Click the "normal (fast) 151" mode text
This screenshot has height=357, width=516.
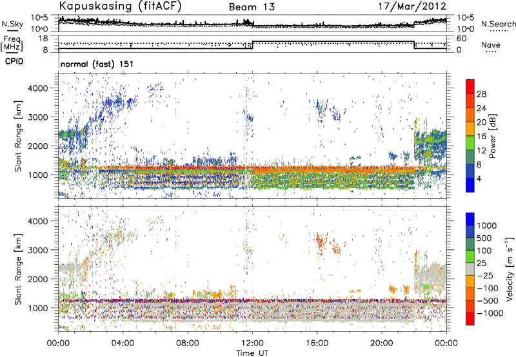click(x=97, y=64)
